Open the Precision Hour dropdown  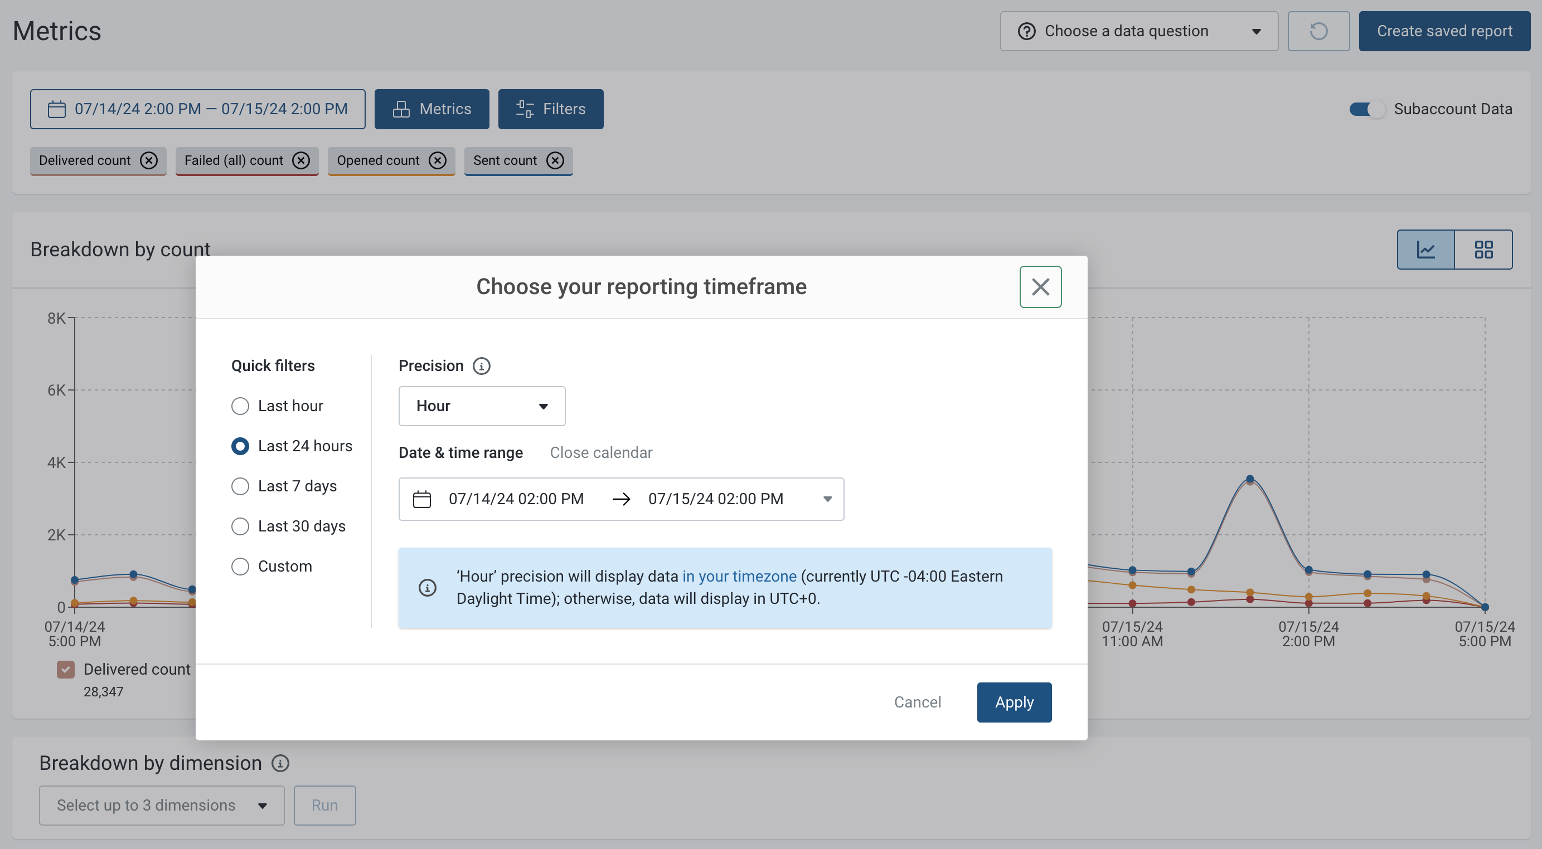(482, 406)
